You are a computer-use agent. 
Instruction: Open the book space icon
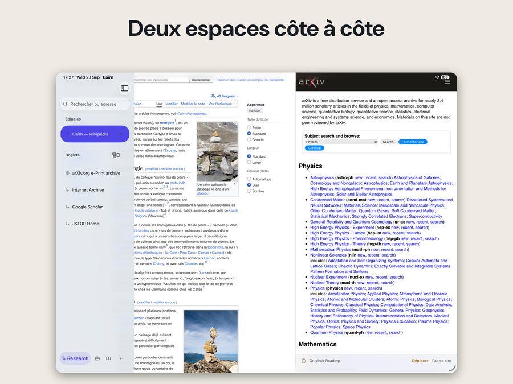[x=108, y=358]
